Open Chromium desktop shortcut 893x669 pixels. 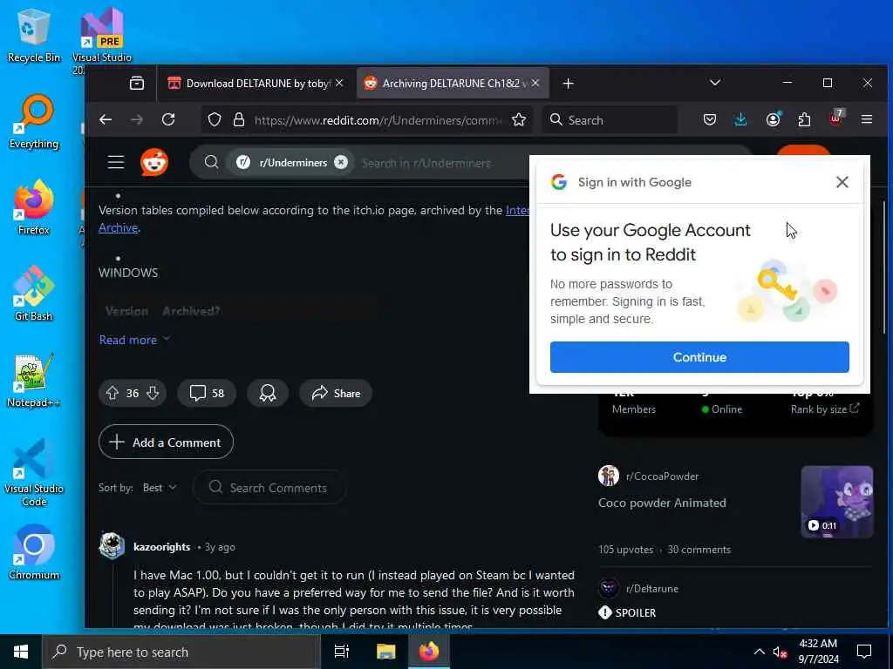34,552
